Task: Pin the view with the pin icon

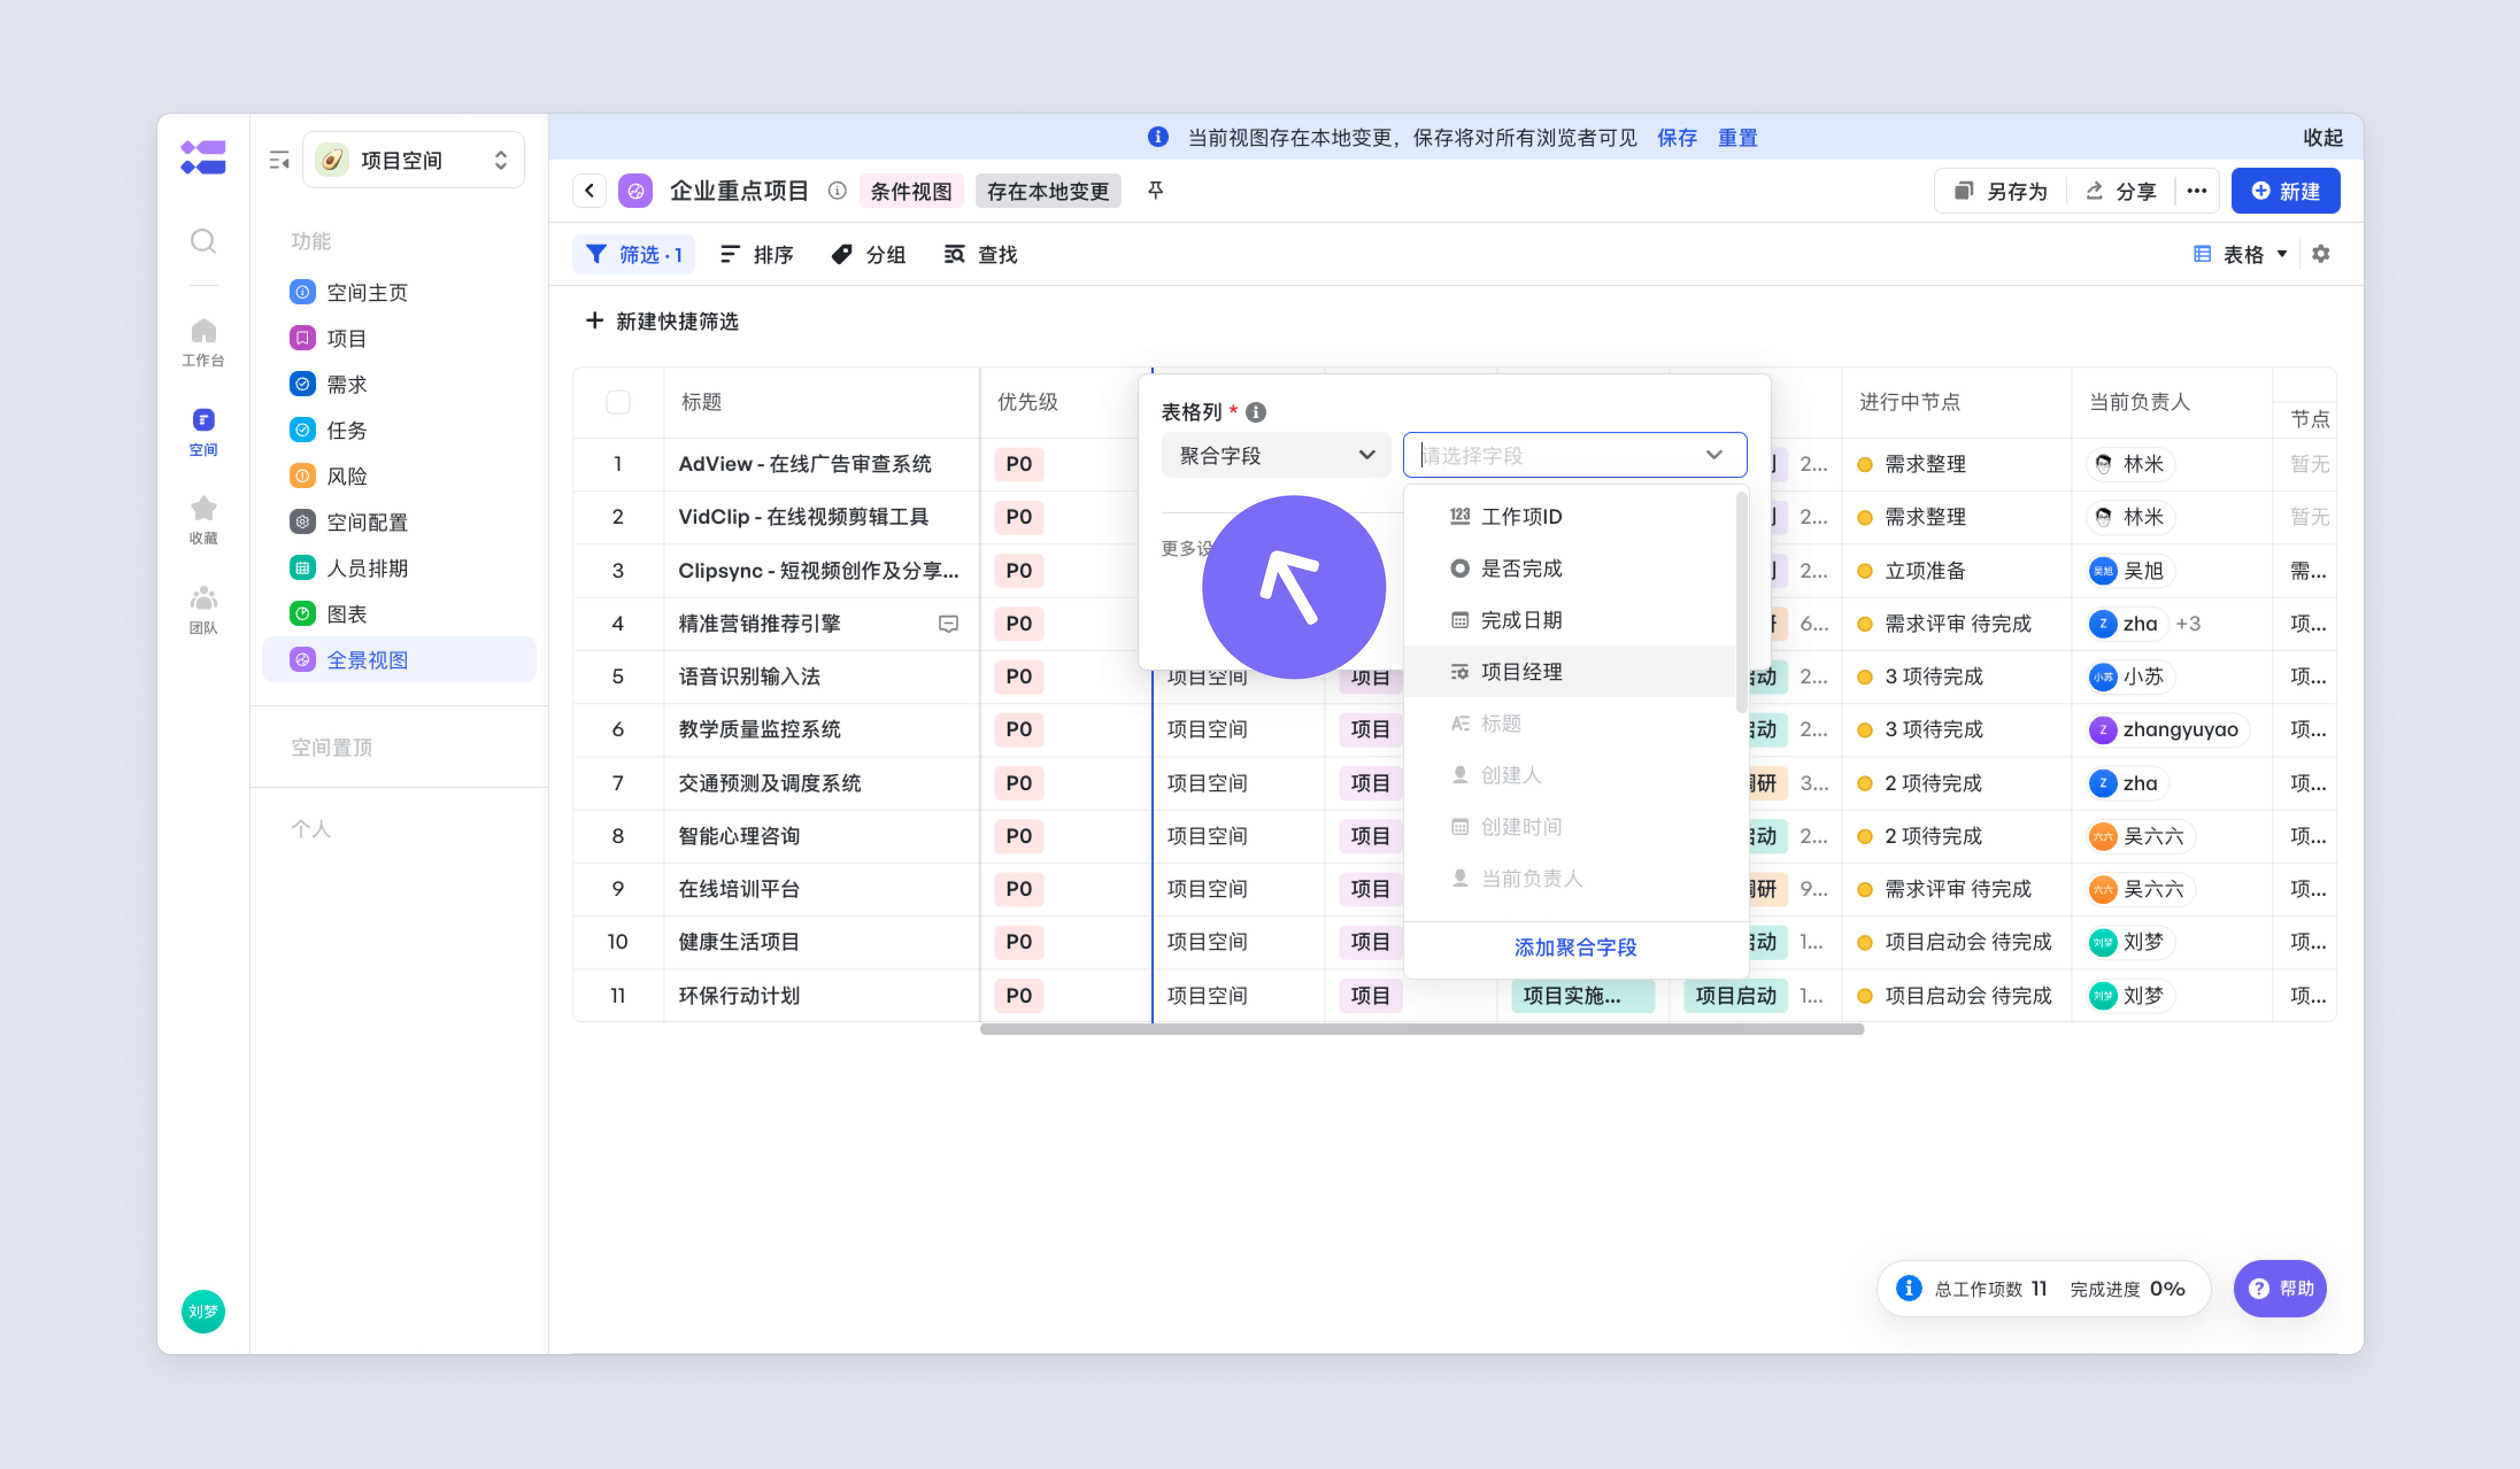Action: pos(1155,190)
